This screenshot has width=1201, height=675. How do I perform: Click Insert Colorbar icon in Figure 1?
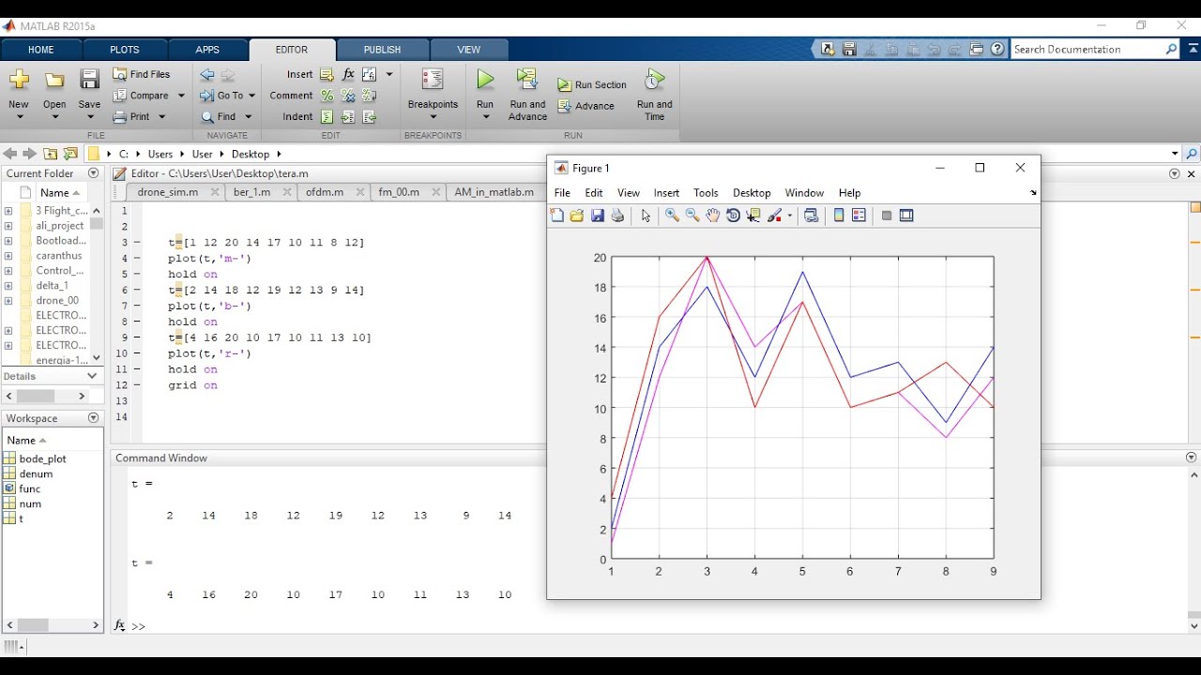pyautogui.click(x=839, y=216)
